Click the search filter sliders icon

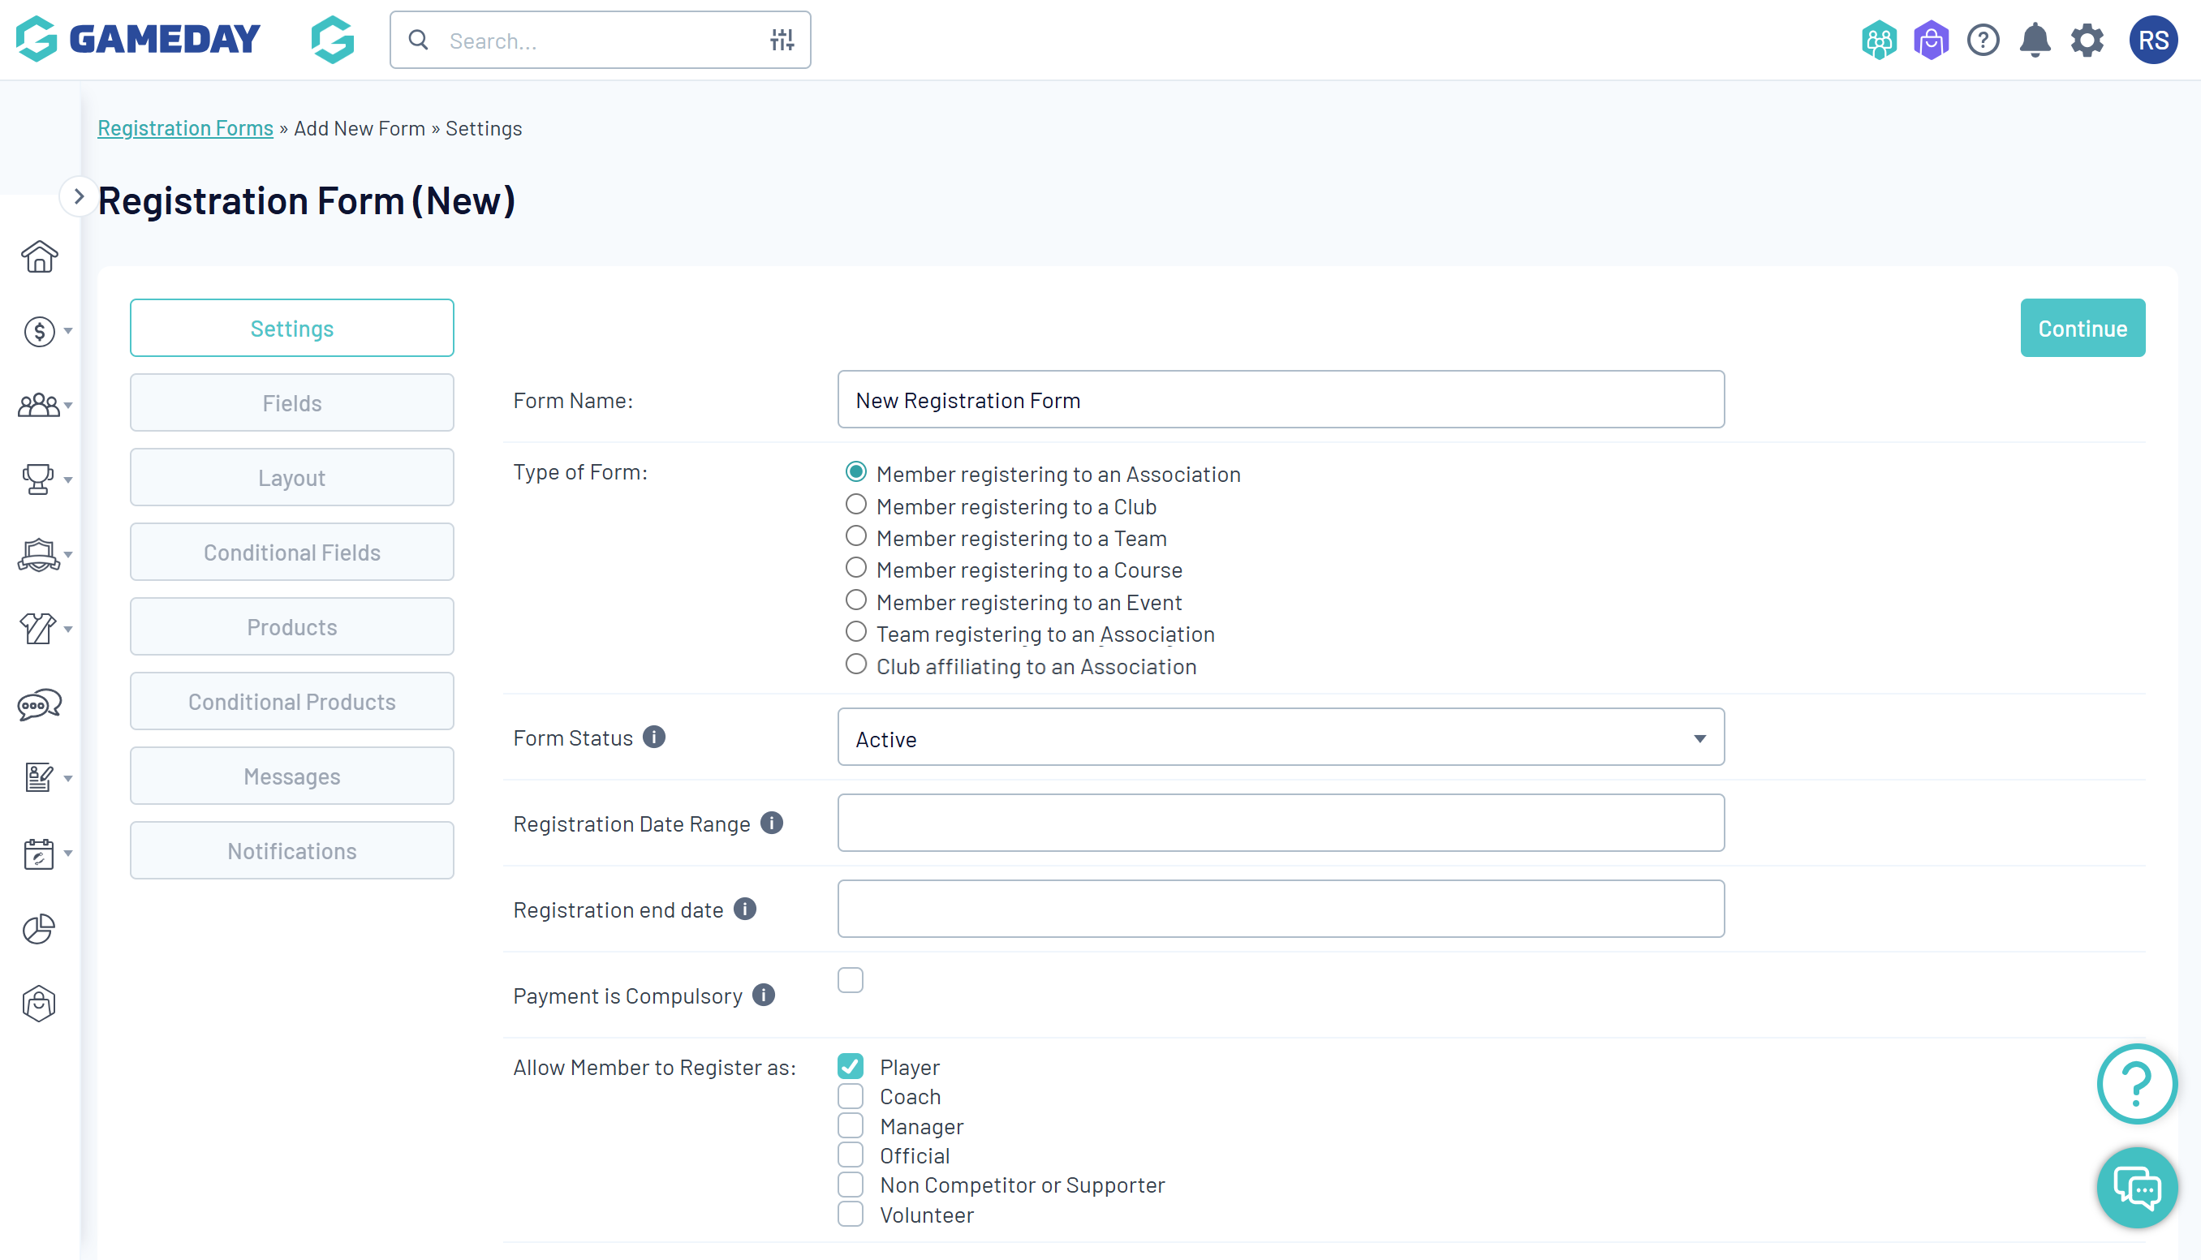[782, 40]
